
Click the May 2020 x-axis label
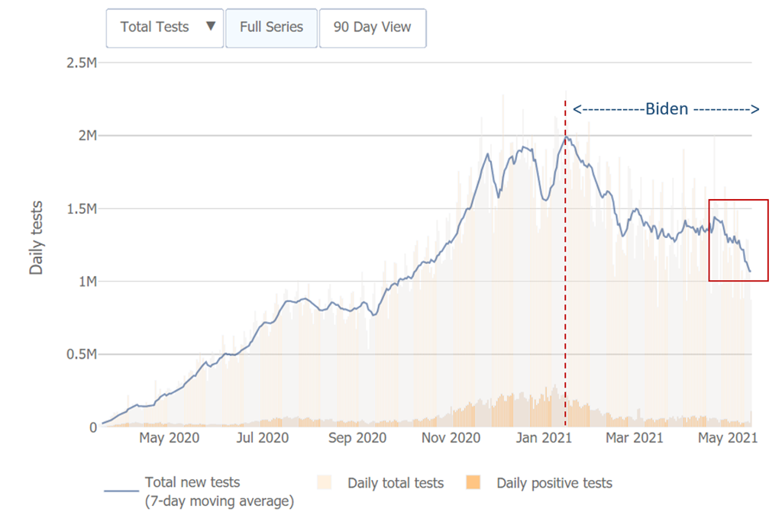pyautogui.click(x=170, y=438)
